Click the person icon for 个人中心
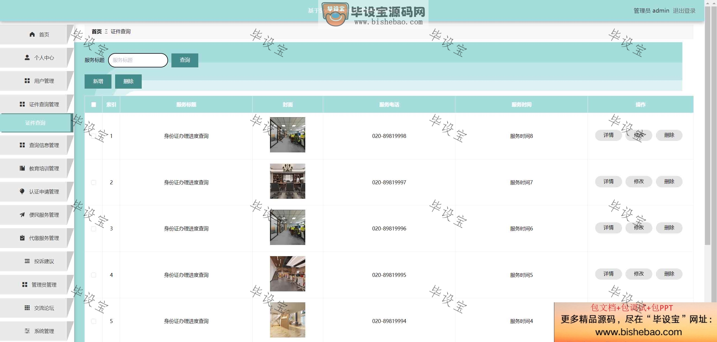Screen dimensions: 717x342 coord(27,58)
